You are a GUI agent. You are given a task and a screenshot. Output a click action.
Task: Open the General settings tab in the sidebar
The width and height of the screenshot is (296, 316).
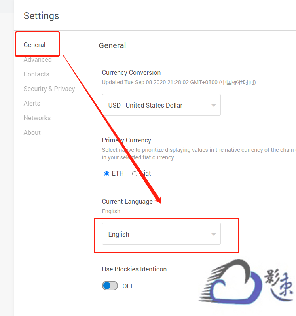point(34,45)
